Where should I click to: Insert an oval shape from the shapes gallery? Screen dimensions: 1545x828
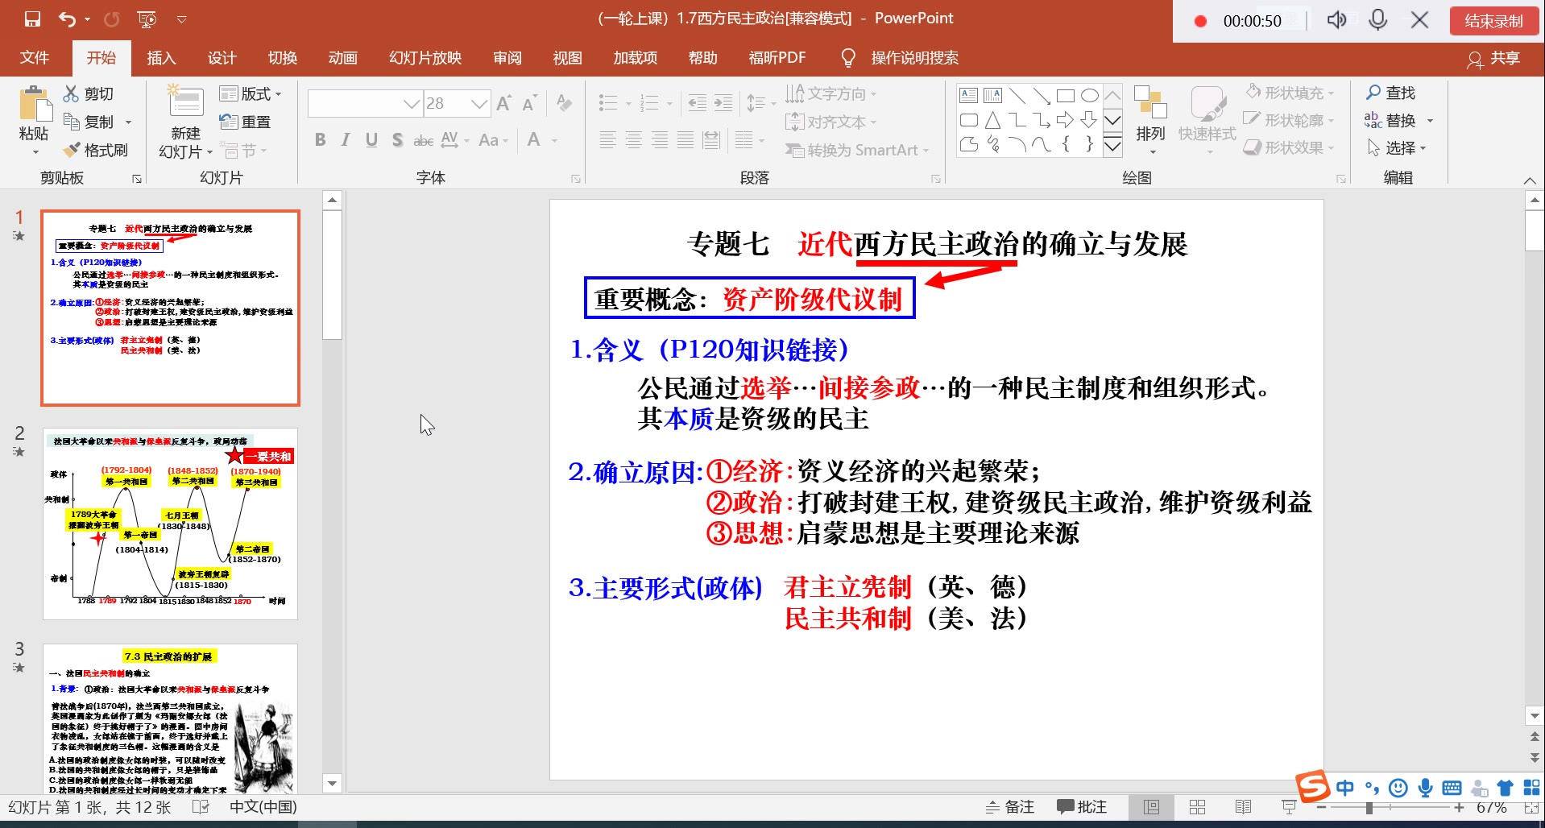(1091, 94)
